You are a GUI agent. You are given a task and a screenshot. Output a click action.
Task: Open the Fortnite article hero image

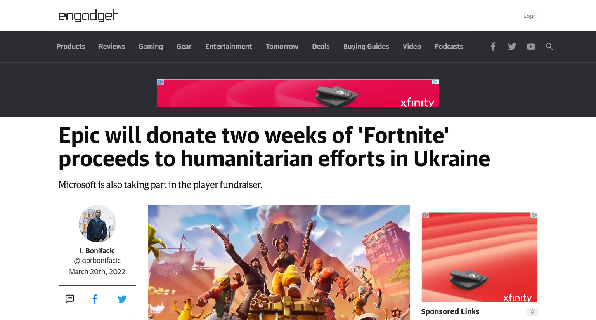pyautogui.click(x=279, y=263)
